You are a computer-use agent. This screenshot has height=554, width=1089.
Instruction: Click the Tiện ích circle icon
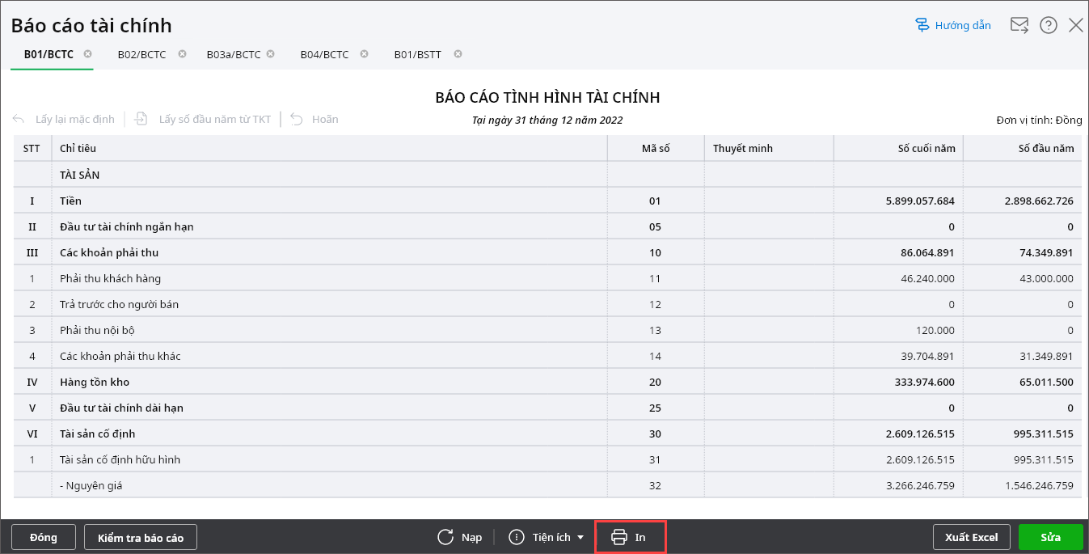pos(517,537)
